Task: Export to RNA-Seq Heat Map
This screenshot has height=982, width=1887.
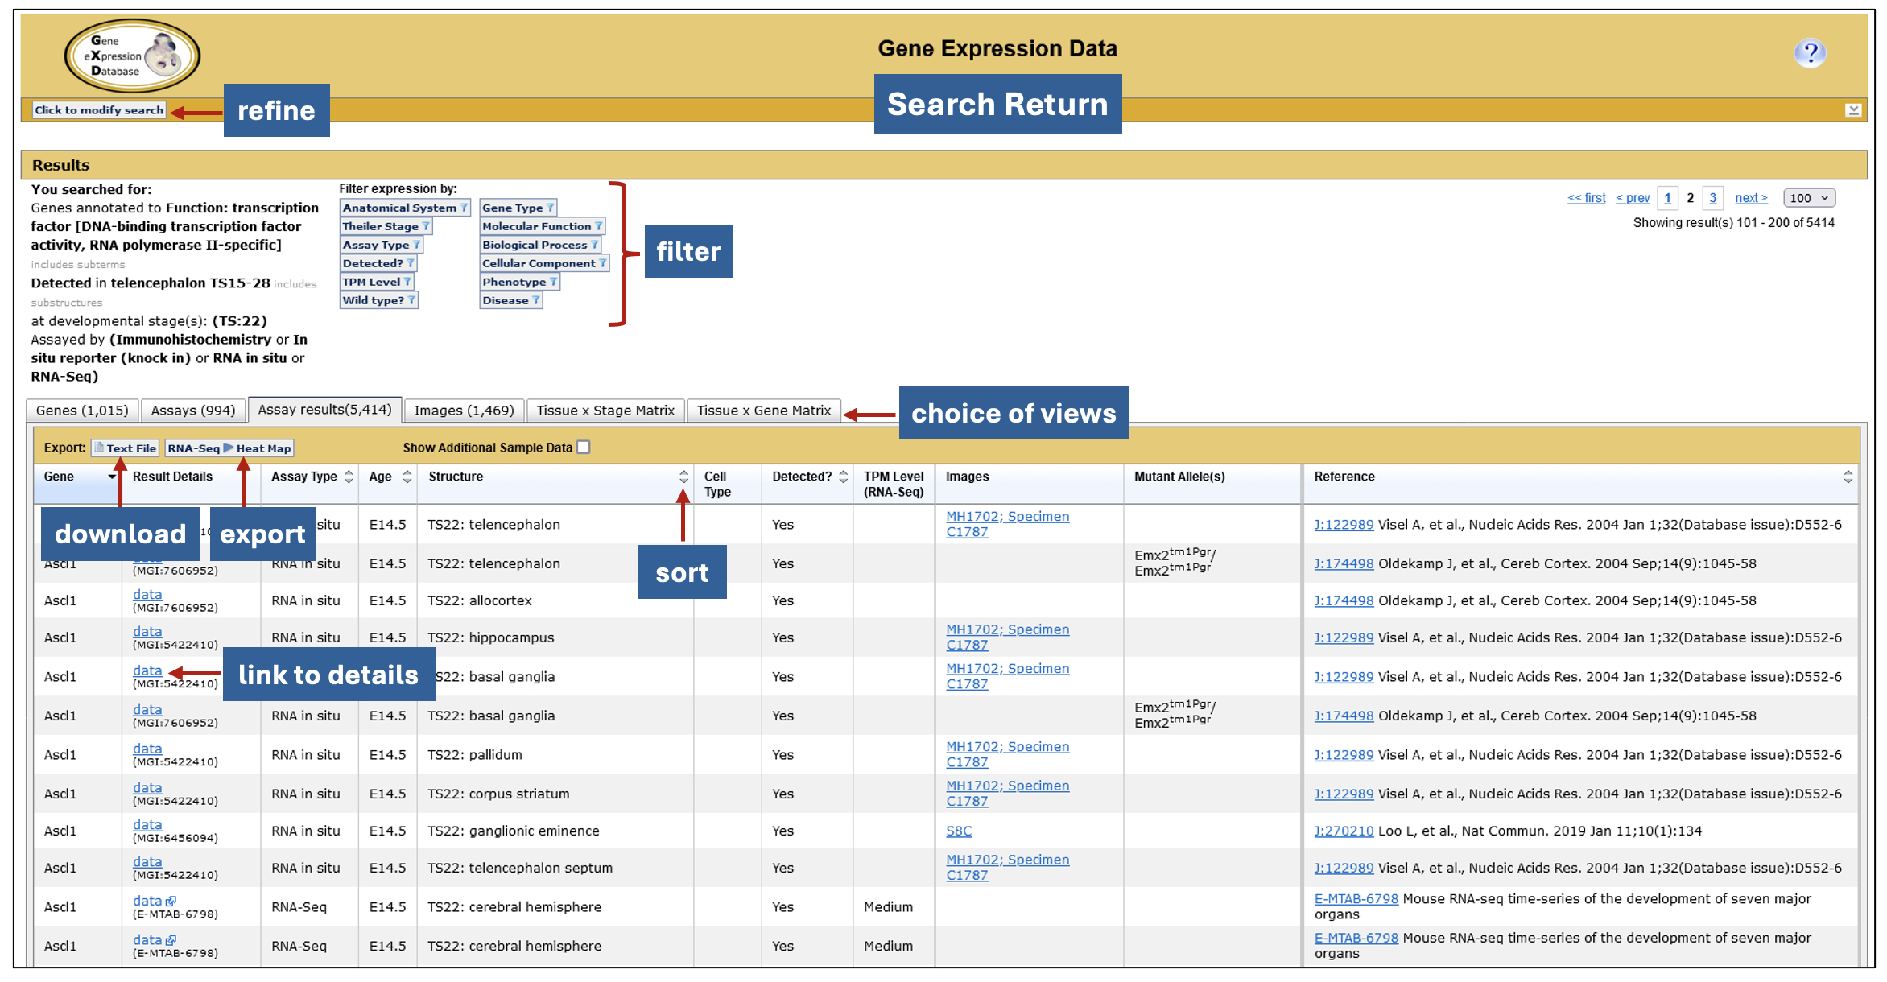Action: tap(229, 448)
